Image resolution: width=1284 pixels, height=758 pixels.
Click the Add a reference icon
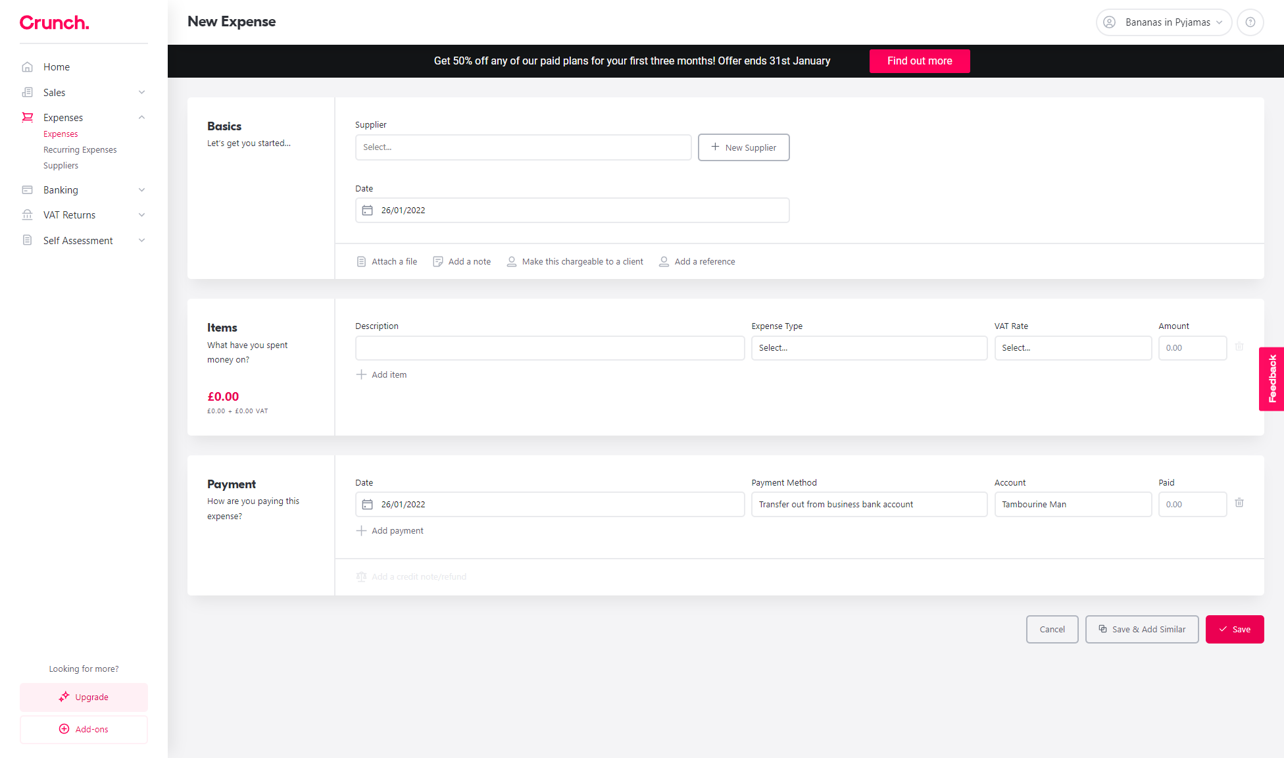[x=664, y=262]
